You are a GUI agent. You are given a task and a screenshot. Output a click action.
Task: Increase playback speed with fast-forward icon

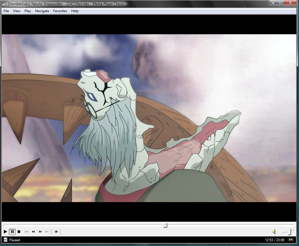coord(40,232)
